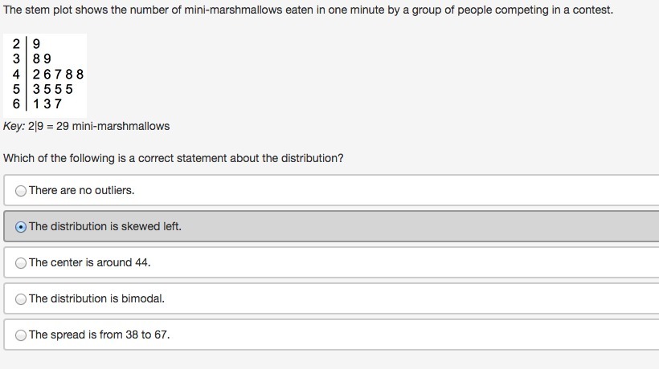Click the "The distribution is skewed left." text
The height and width of the screenshot is (369, 659).
click(x=105, y=227)
